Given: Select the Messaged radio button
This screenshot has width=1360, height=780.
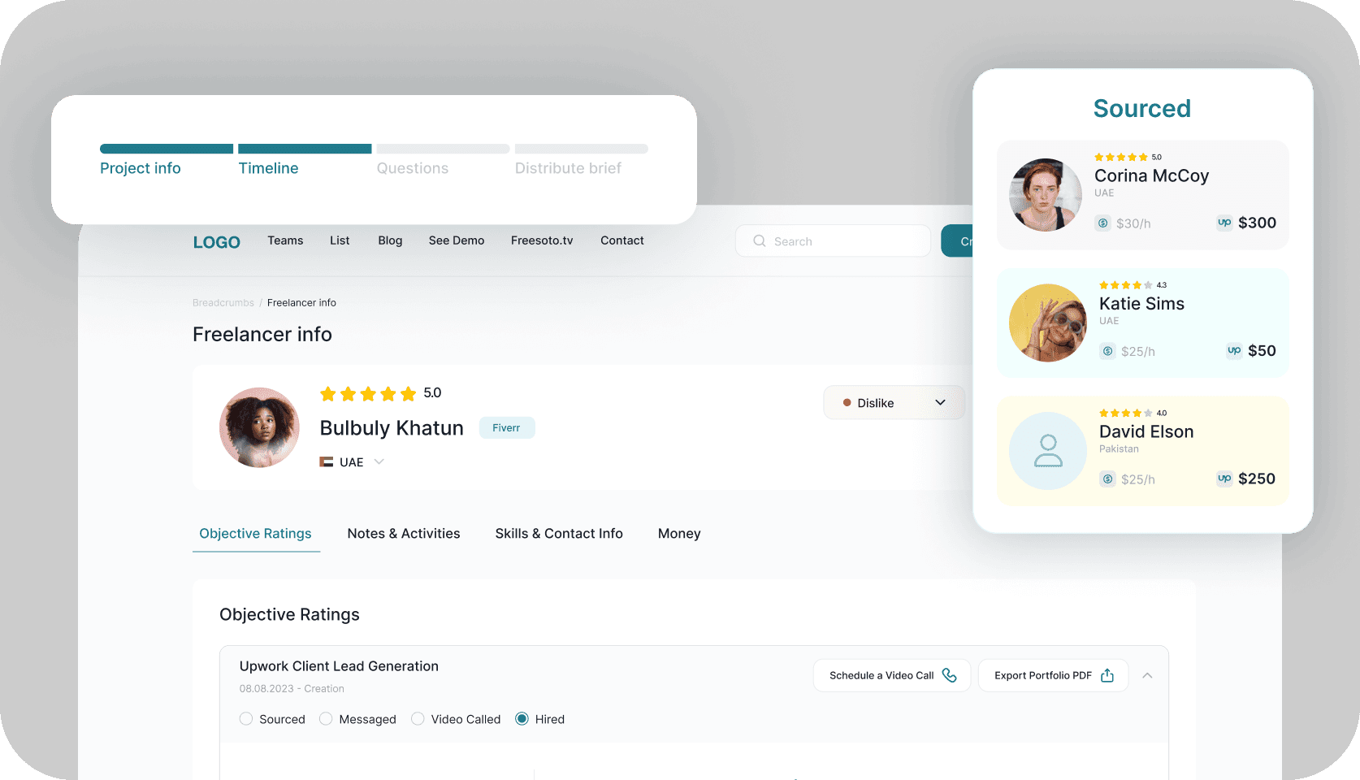Looking at the screenshot, I should (326, 719).
